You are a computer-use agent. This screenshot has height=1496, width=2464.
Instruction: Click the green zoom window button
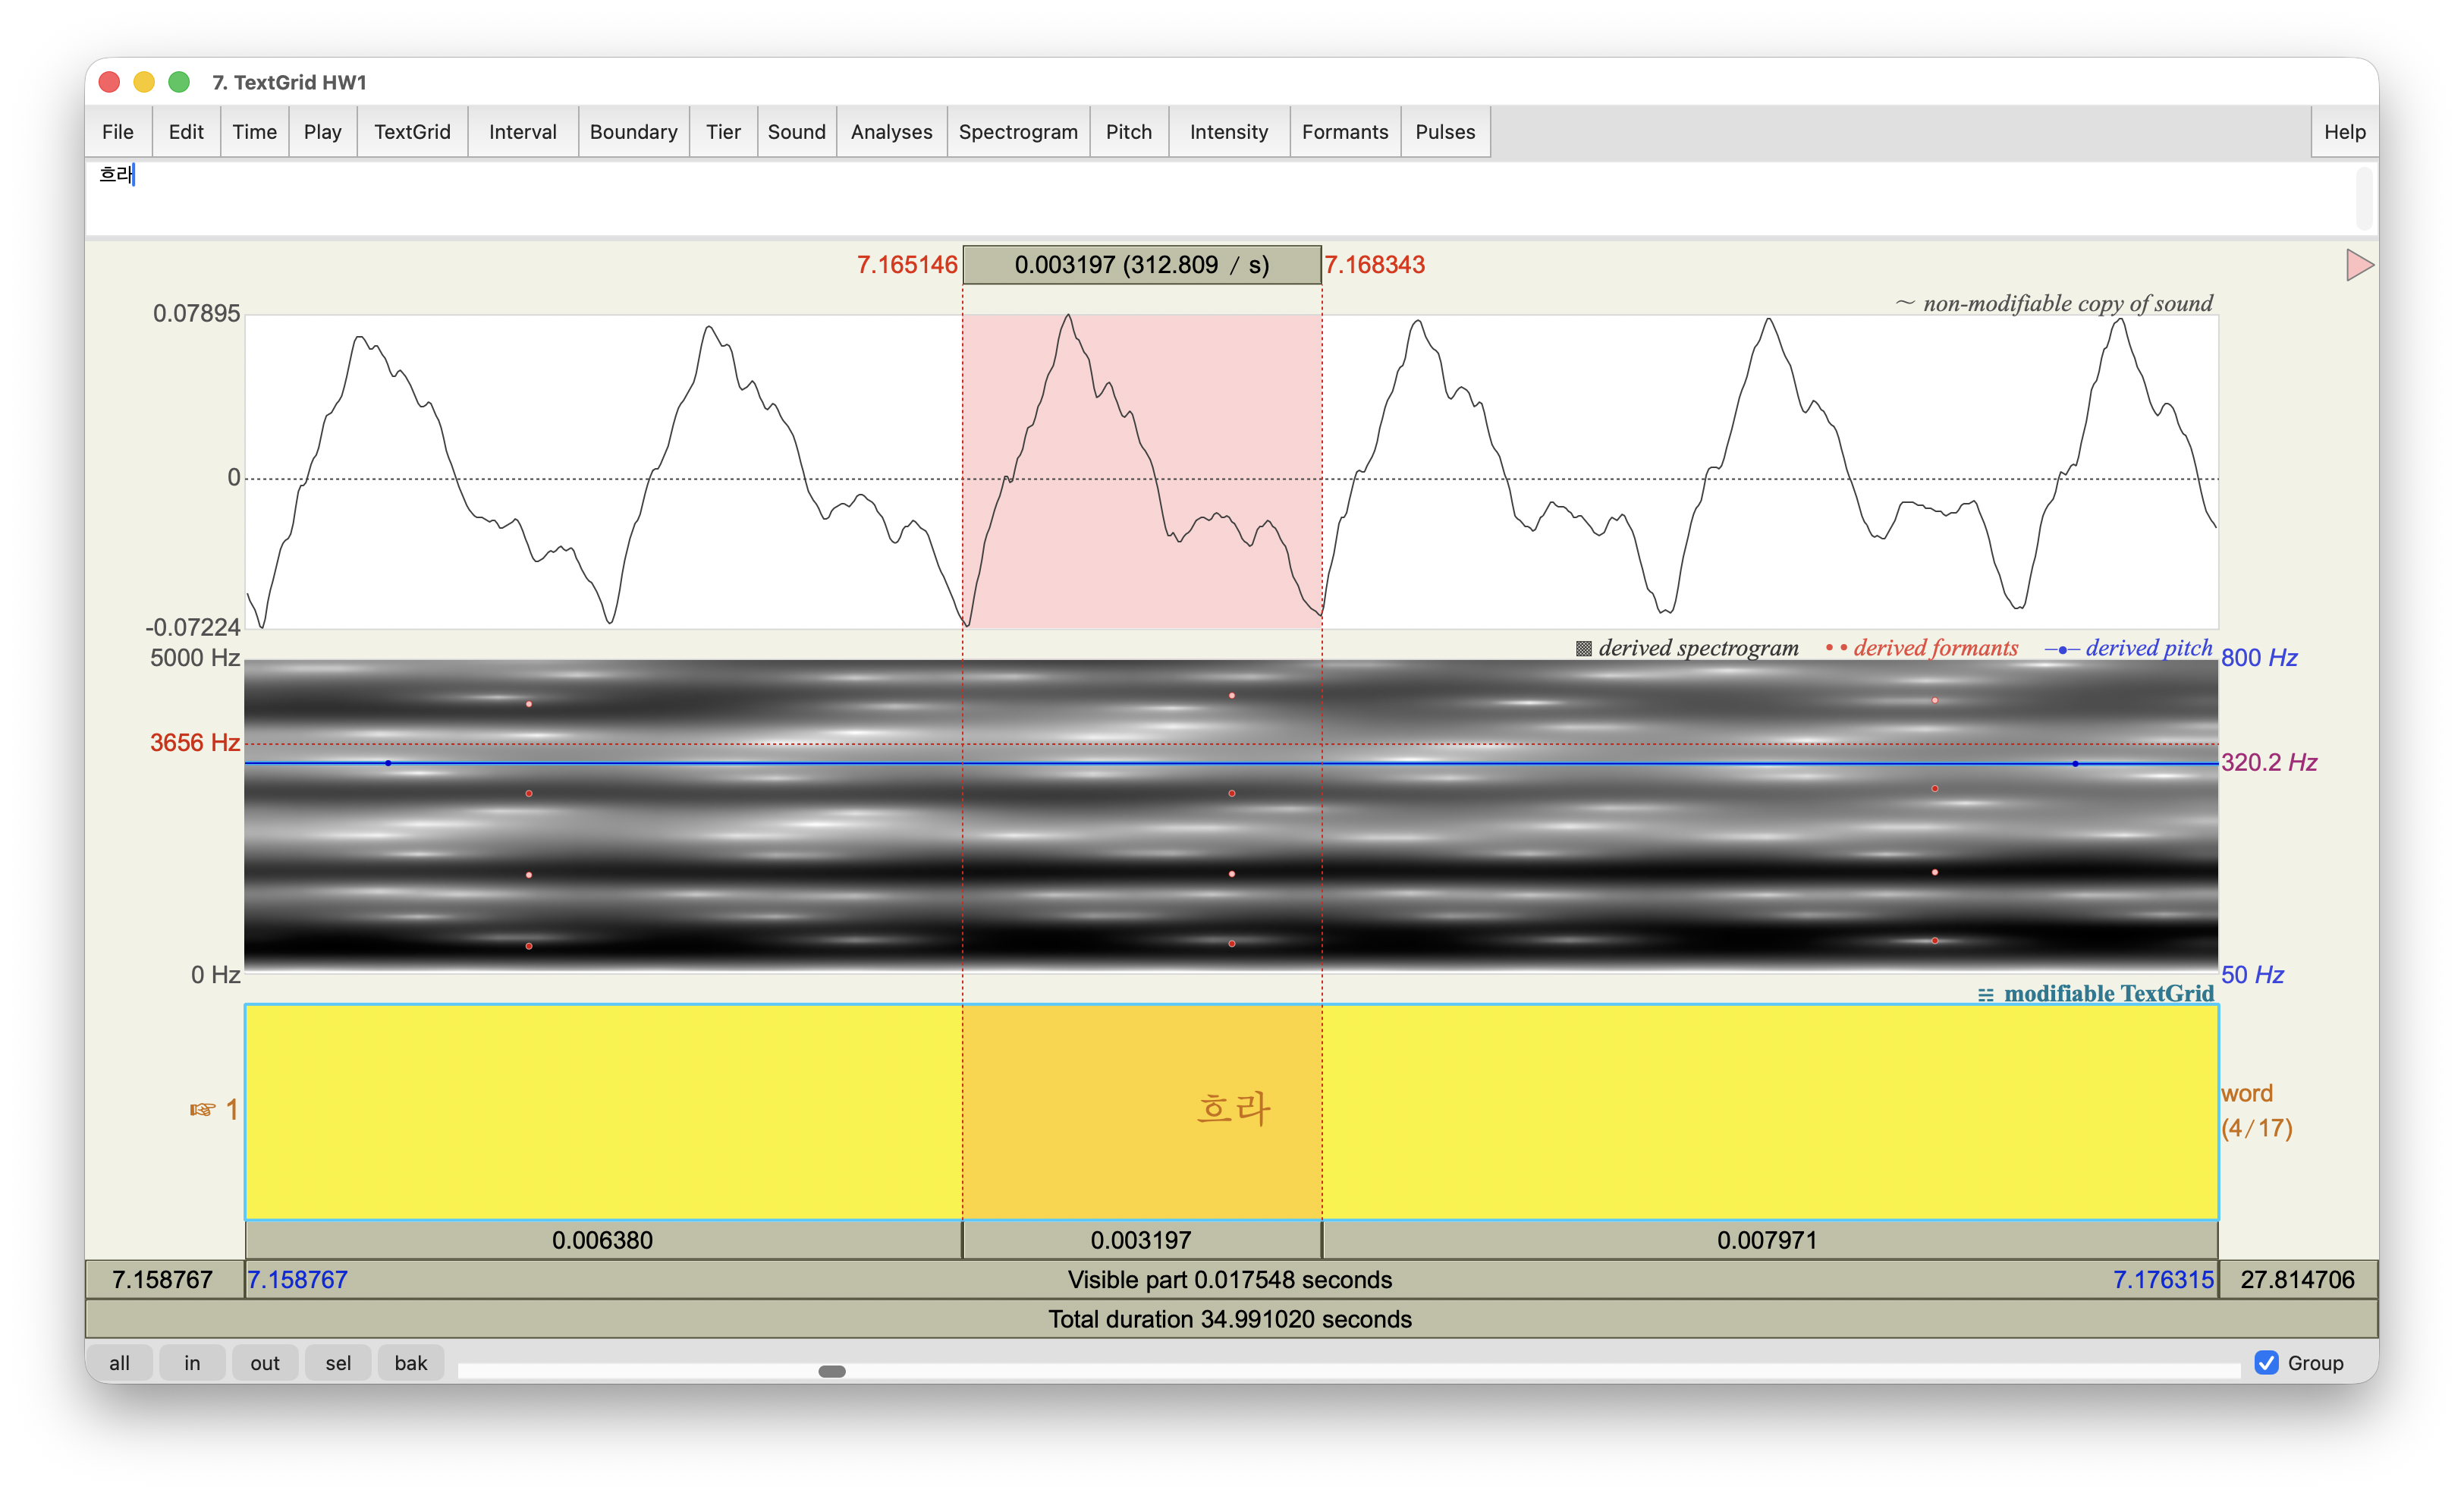coord(179,82)
